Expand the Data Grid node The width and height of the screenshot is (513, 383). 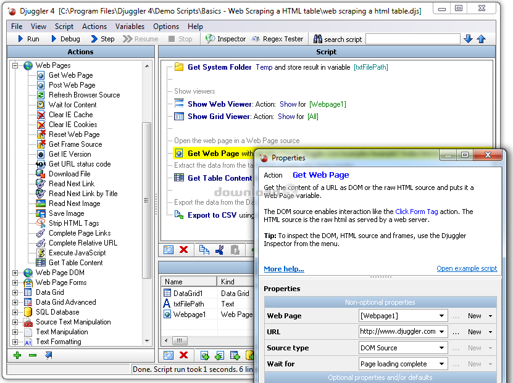click(15, 292)
